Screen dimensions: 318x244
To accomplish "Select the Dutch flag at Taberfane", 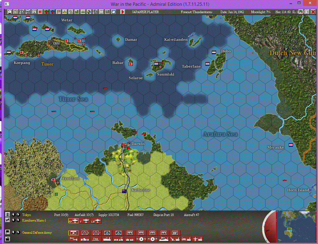I will [x=208, y=64].
